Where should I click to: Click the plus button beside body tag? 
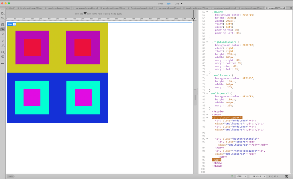14,24
